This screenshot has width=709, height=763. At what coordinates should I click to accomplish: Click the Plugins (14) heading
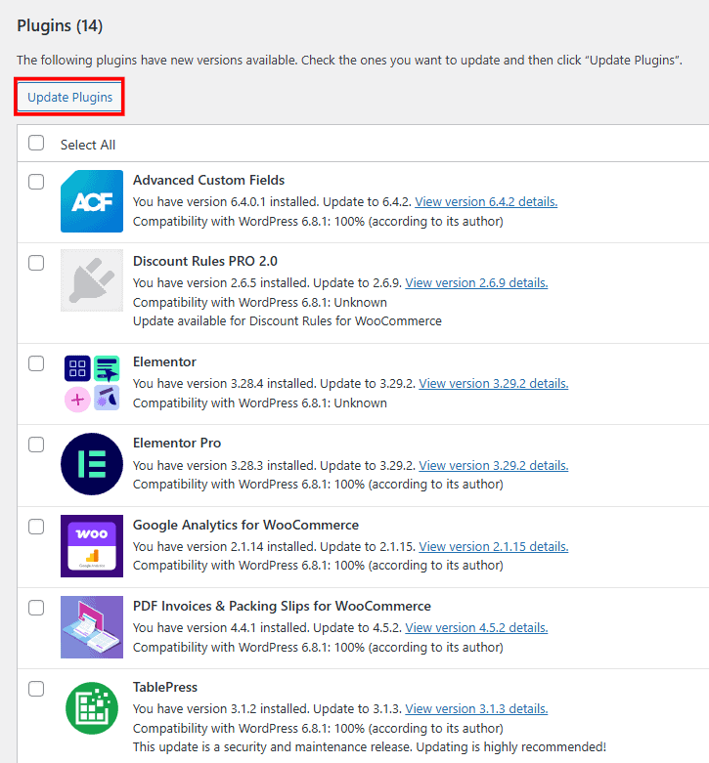point(60,25)
